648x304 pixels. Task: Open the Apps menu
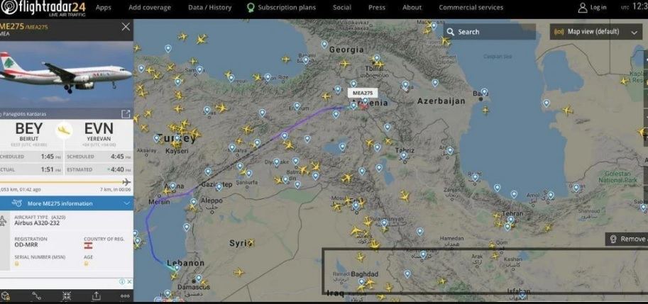104,7
